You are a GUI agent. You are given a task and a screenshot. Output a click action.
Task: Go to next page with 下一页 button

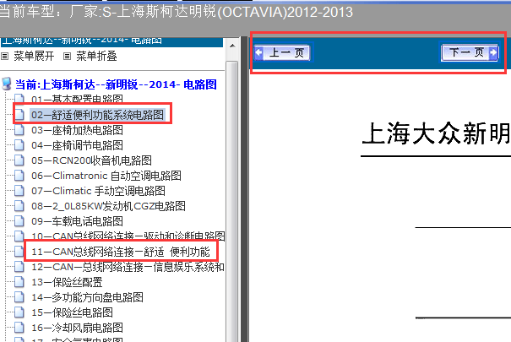[x=470, y=52]
